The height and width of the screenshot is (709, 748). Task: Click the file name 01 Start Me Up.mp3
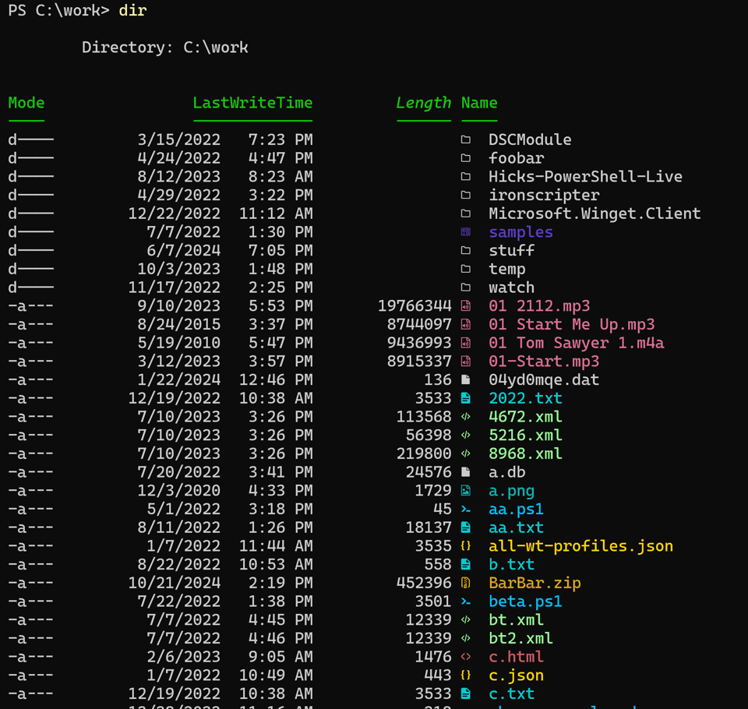(571, 324)
